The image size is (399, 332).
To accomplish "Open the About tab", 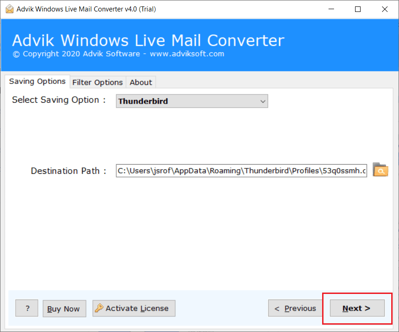I will point(141,83).
